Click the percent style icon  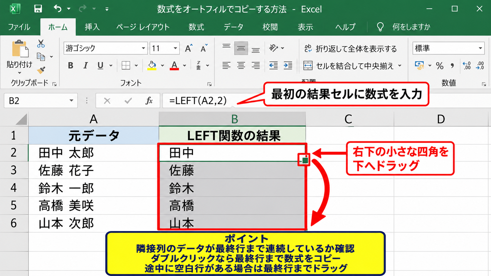440,66
